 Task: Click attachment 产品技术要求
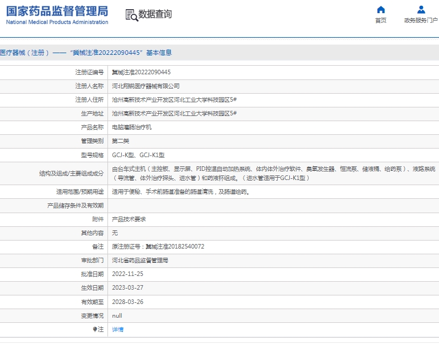pyautogui.click(x=129, y=219)
